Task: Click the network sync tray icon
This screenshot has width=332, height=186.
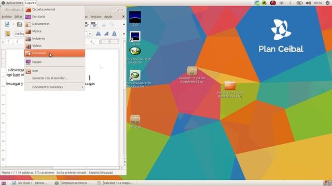Action: point(257,3)
